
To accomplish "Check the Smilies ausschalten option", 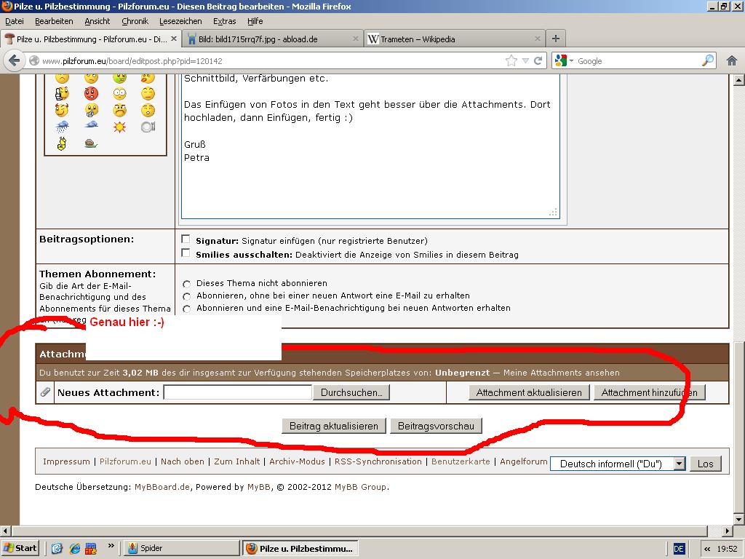I will coord(186,254).
